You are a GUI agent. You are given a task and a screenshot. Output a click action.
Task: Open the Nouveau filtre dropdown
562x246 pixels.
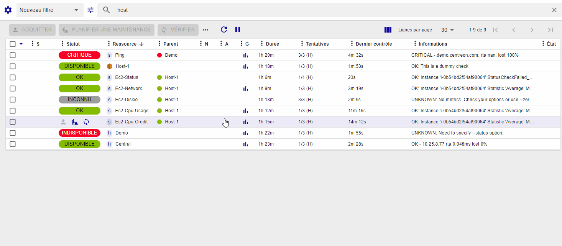point(49,10)
